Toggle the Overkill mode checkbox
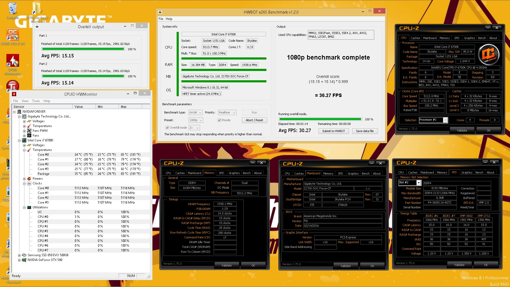 167,128
